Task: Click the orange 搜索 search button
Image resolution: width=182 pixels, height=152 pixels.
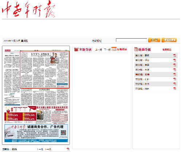Action: pyautogui.click(x=154, y=40)
